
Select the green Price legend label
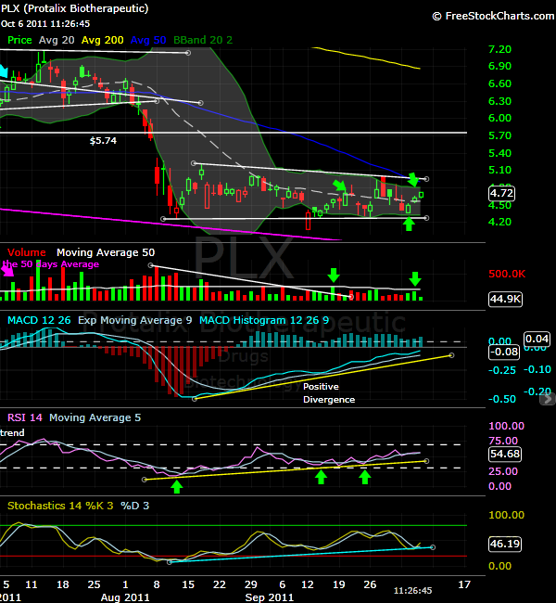coord(19,40)
